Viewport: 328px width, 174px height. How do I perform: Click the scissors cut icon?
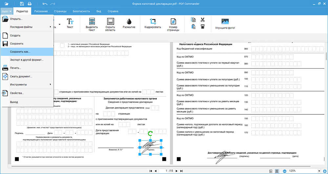pos(202,20)
